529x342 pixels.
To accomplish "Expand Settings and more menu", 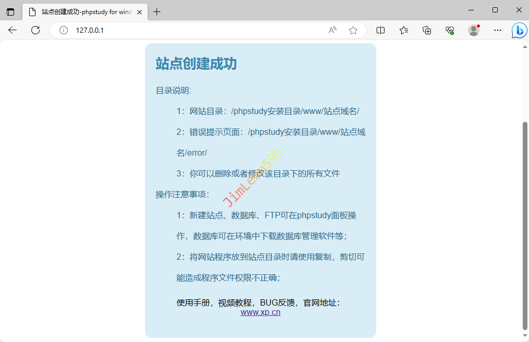I will tap(497, 30).
